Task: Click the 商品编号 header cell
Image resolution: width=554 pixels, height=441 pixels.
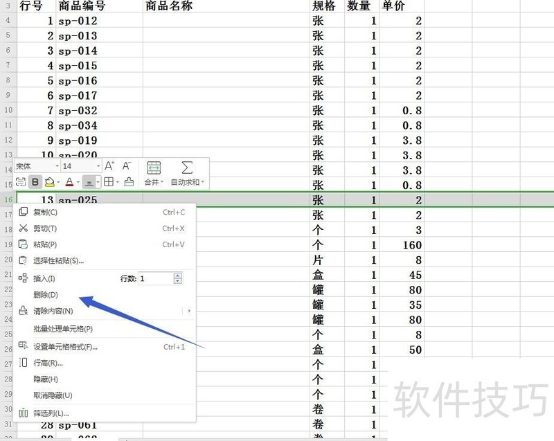Action: [99, 6]
